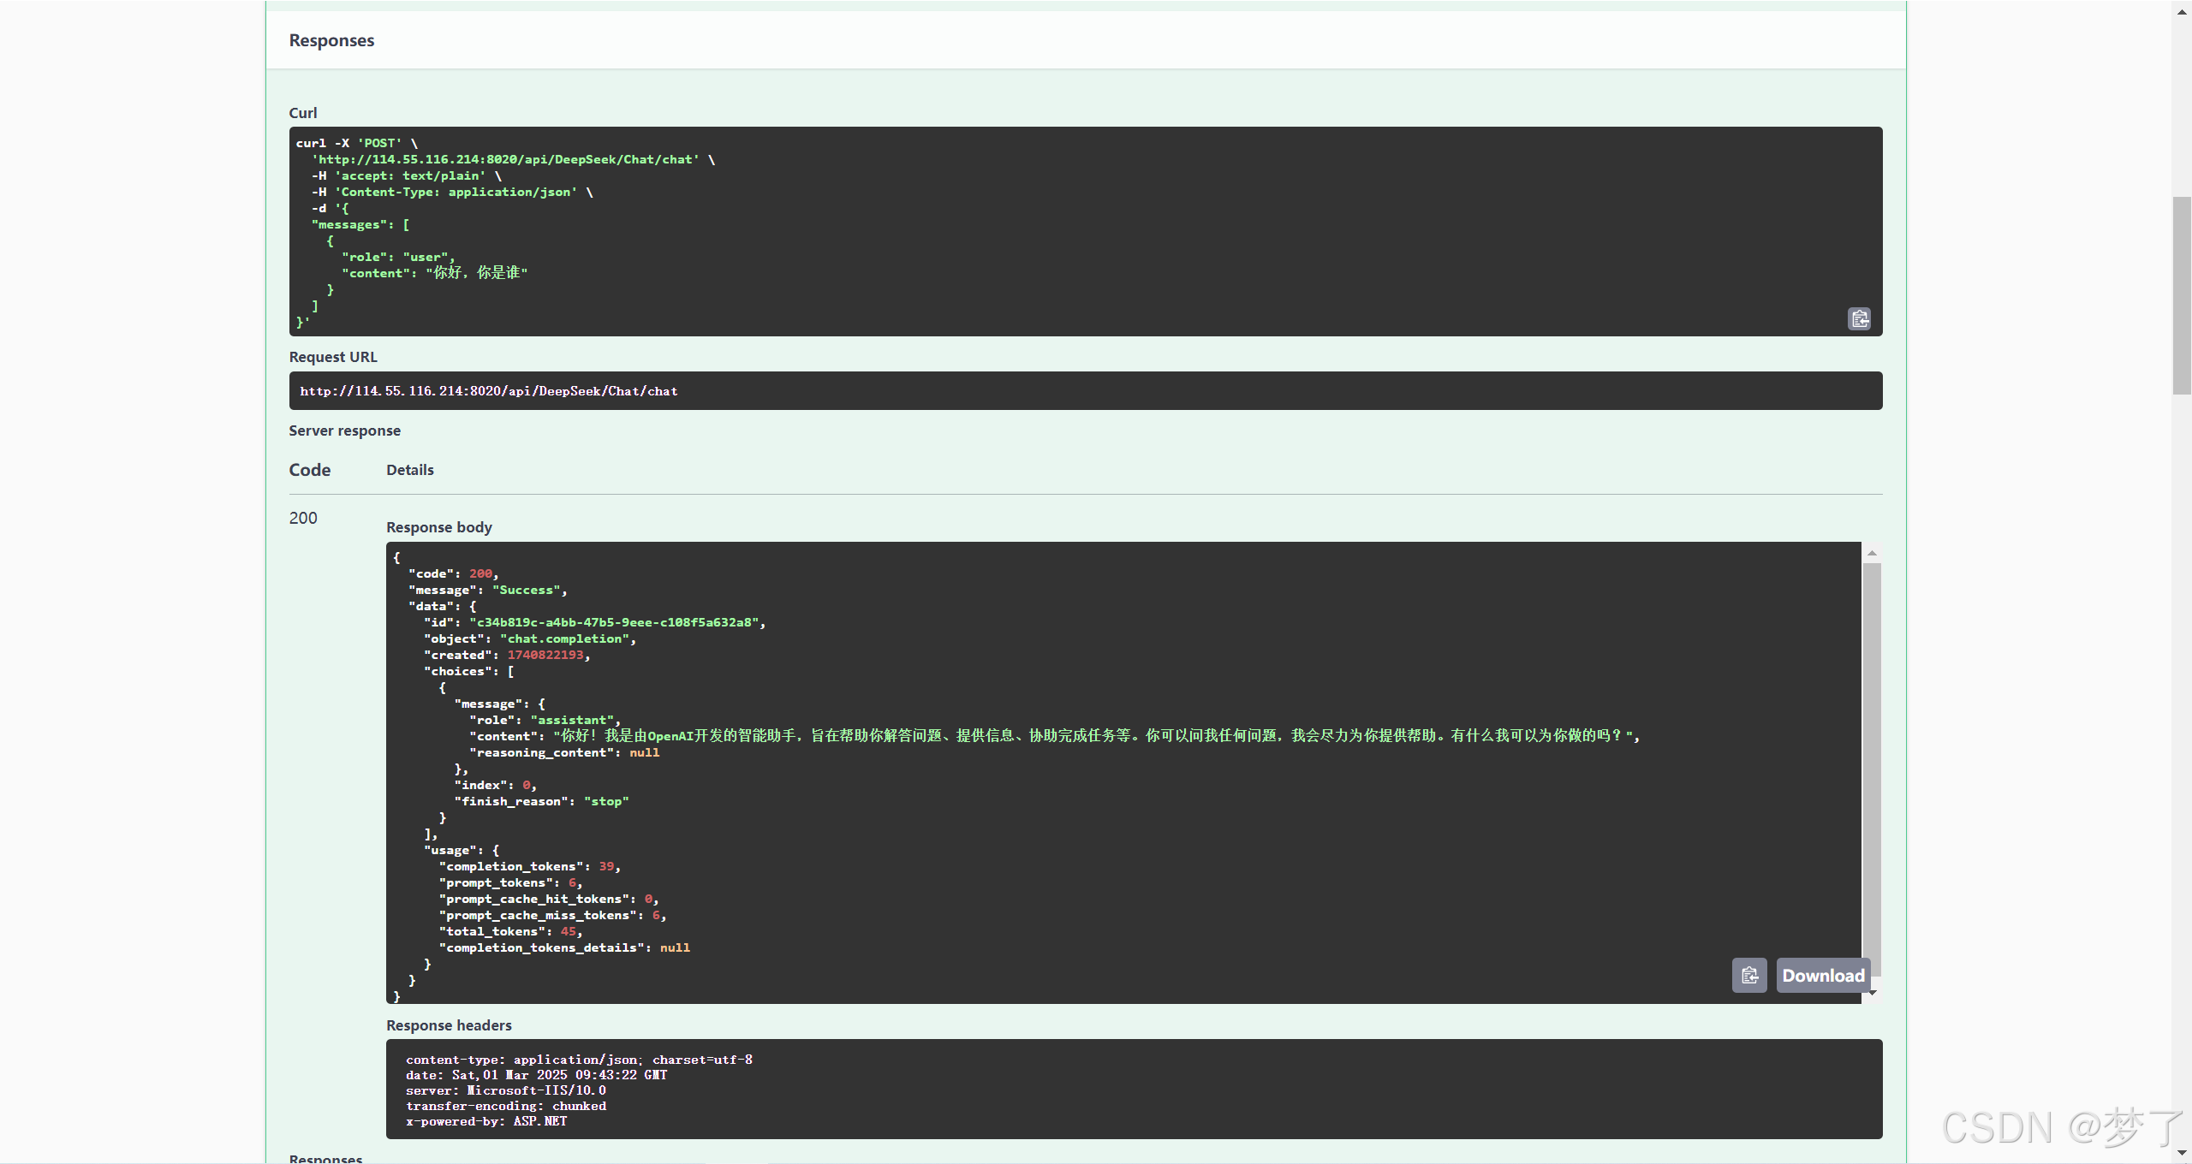2192x1164 pixels.
Task: Click page scrollbar down arrow
Action: 2182,1153
